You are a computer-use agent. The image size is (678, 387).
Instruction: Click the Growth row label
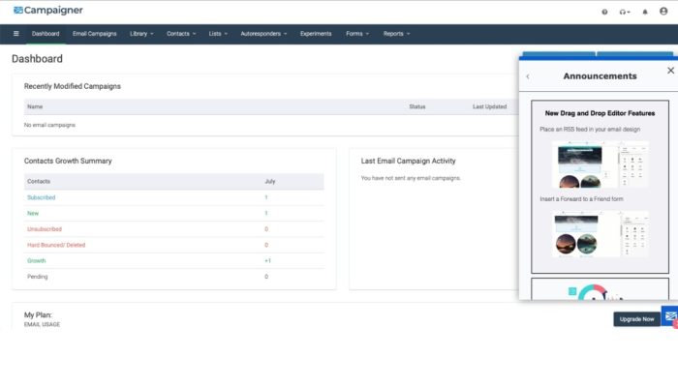pyautogui.click(x=37, y=261)
